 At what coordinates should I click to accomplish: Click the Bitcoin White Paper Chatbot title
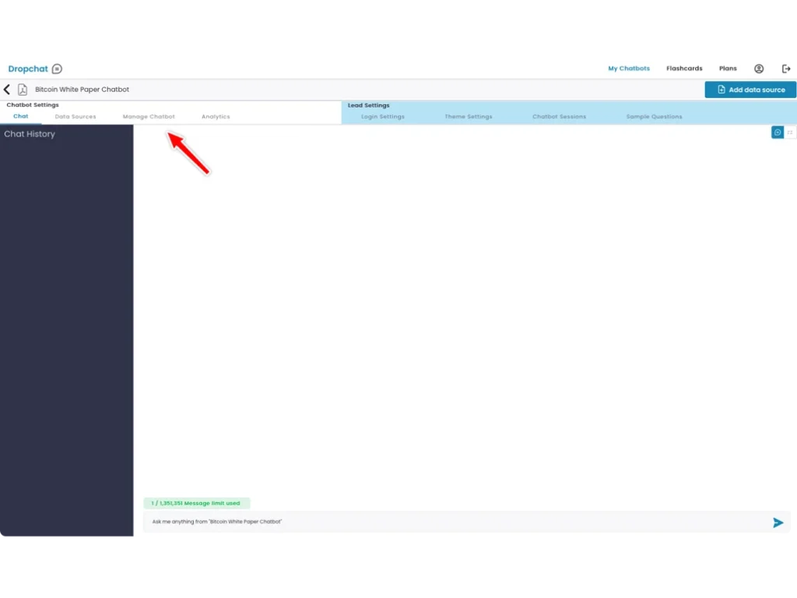82,90
